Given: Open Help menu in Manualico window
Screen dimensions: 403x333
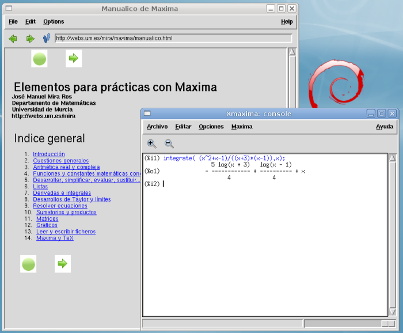Looking at the screenshot, I should click(x=287, y=21).
